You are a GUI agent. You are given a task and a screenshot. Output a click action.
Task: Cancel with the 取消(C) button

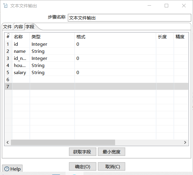pyautogui.click(x=112, y=166)
